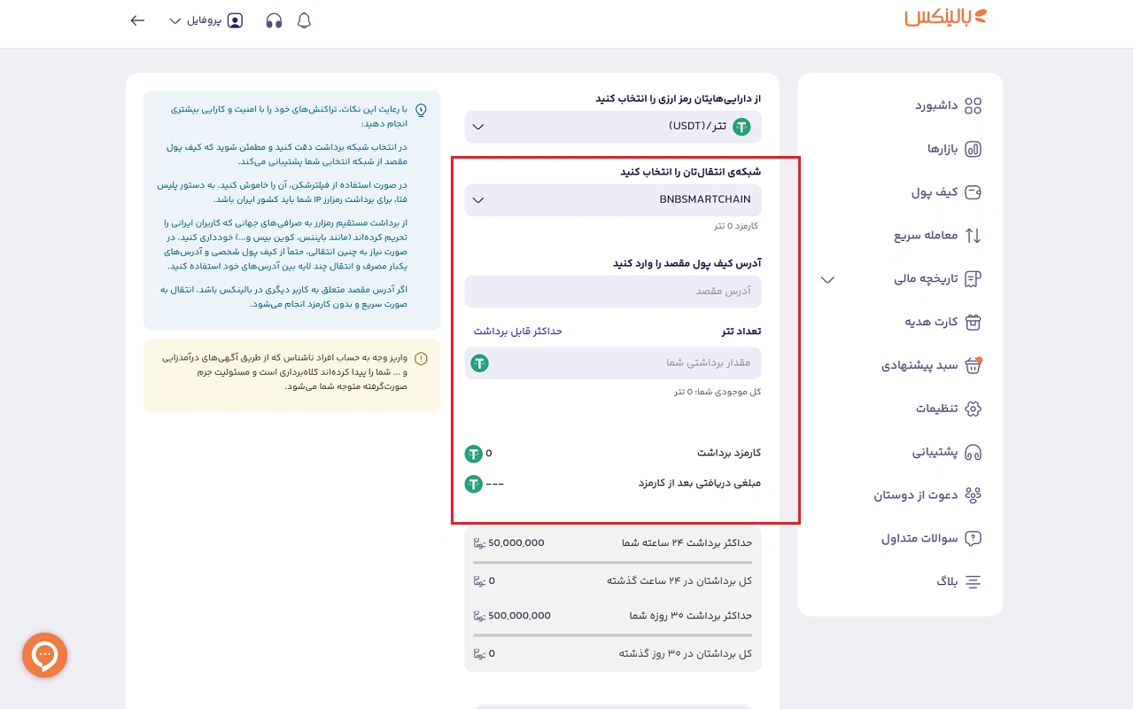The image size is (1133, 709).
Task: Open the داشبورد dashboard grid icon
Action: coord(972,105)
